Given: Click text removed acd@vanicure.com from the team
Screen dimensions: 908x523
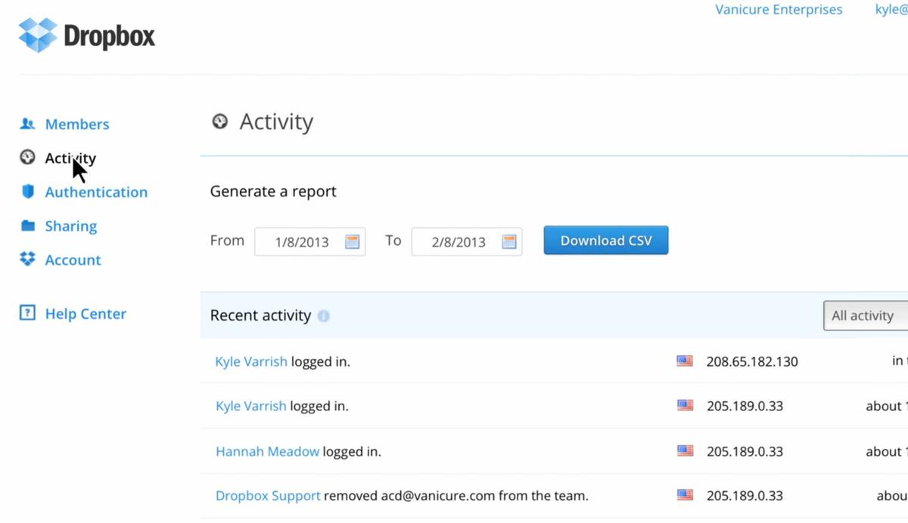Looking at the screenshot, I should [456, 496].
